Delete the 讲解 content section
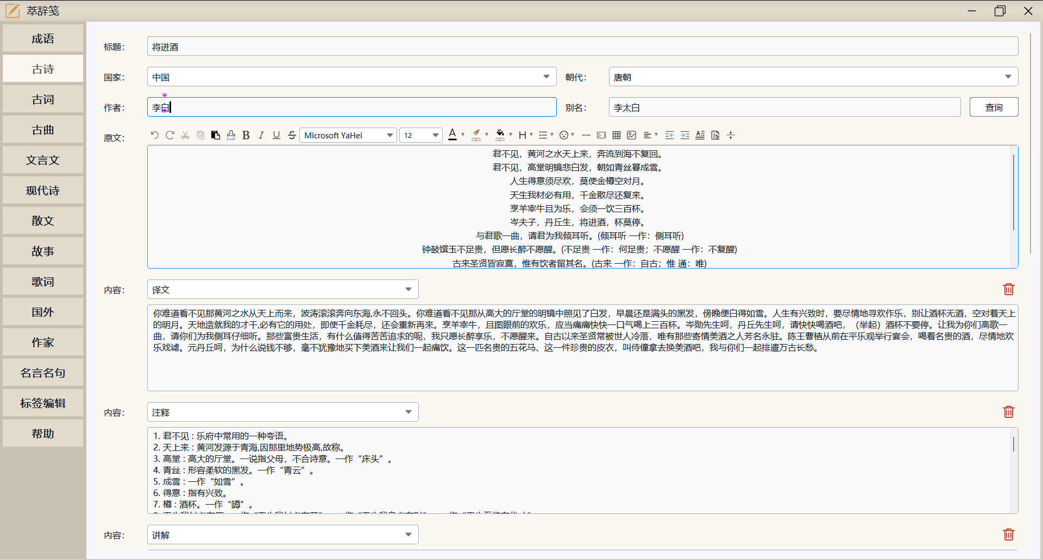Viewport: 1043px width, 560px height. point(1009,534)
